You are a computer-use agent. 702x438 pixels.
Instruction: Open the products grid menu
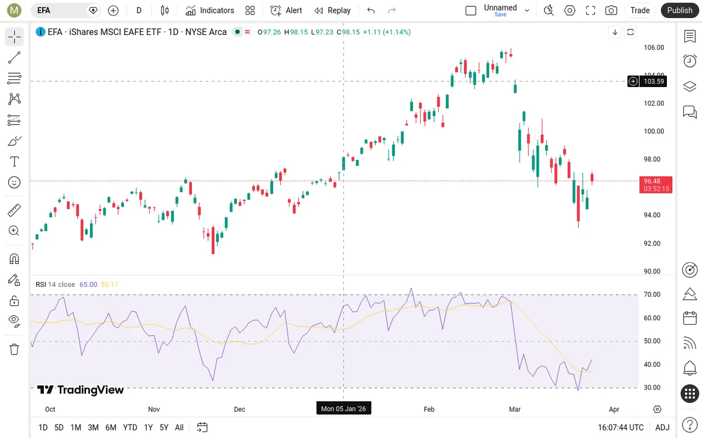coord(690,394)
